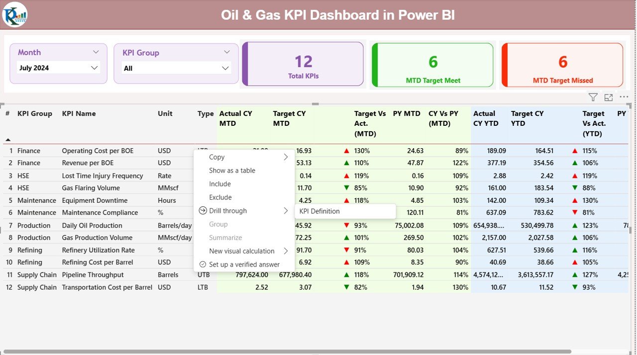Enter focus mode using the expand icon

[x=608, y=97]
